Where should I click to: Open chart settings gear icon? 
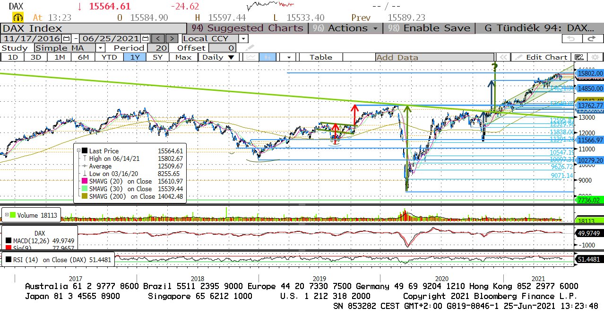pos(595,57)
